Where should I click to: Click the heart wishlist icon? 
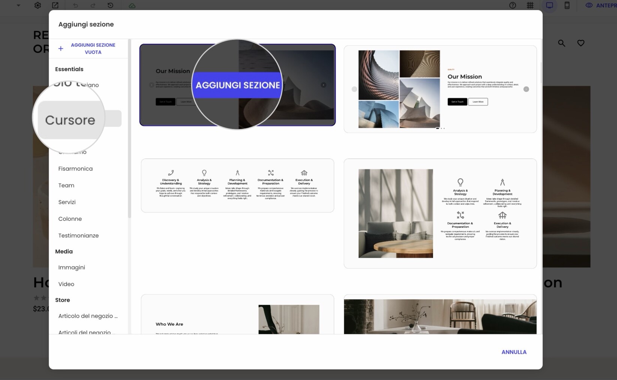pos(581,43)
